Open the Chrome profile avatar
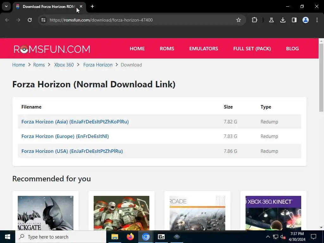Viewport: 324px width, 243px height. [306, 20]
